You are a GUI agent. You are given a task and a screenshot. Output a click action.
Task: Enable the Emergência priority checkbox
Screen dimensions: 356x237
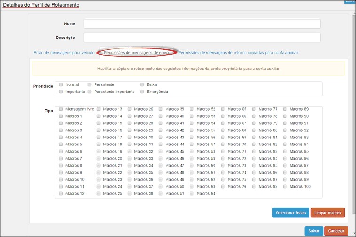(x=142, y=92)
